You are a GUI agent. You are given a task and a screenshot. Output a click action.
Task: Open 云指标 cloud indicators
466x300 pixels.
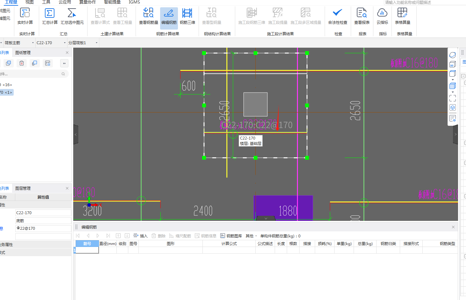[x=382, y=16]
